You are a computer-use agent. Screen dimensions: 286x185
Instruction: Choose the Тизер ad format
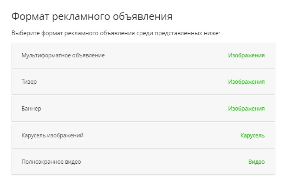pos(29,82)
